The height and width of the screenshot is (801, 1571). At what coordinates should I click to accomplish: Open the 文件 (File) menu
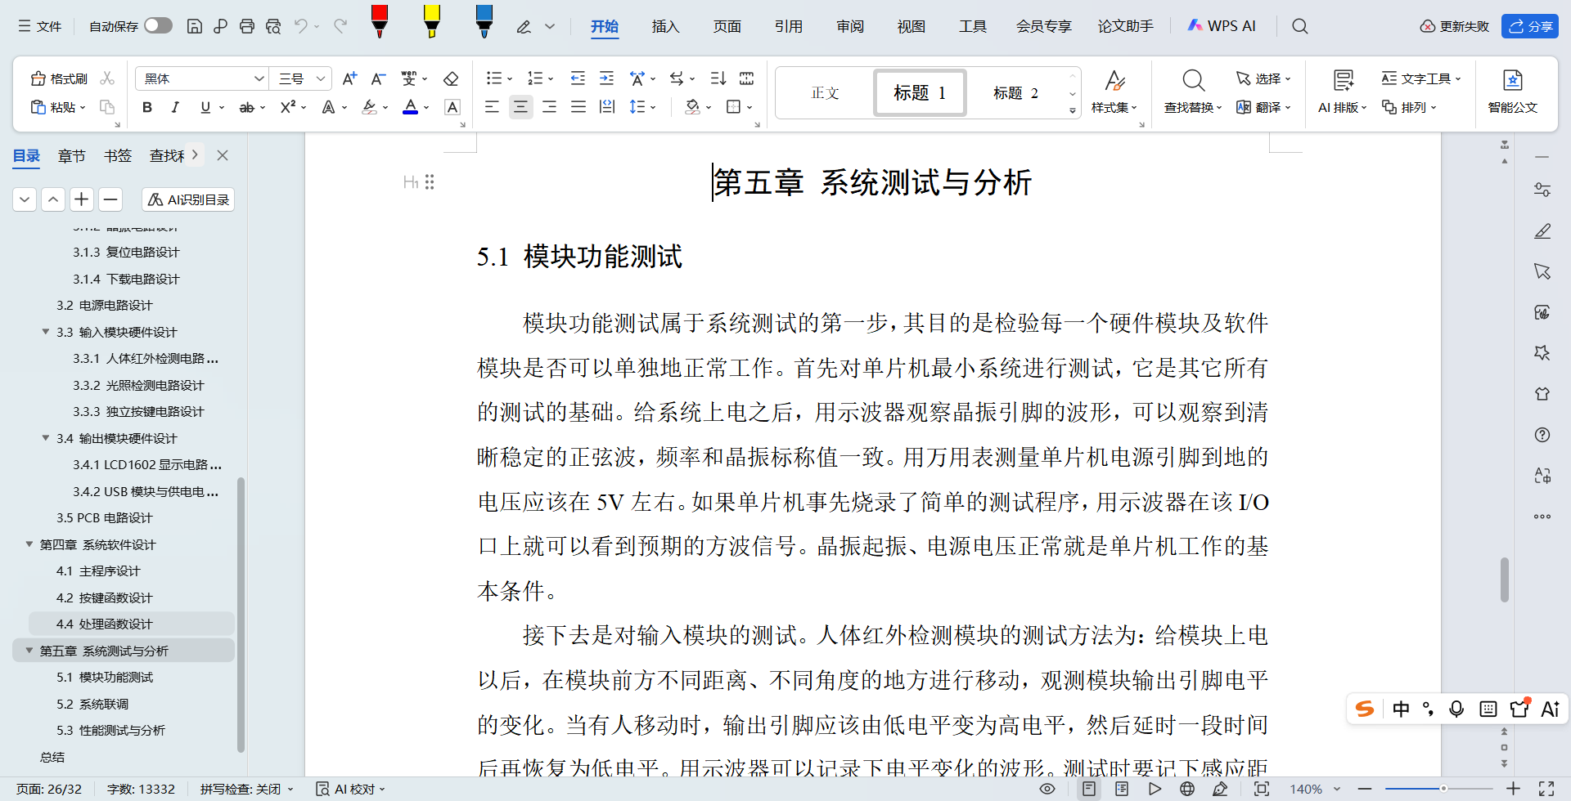click(40, 26)
